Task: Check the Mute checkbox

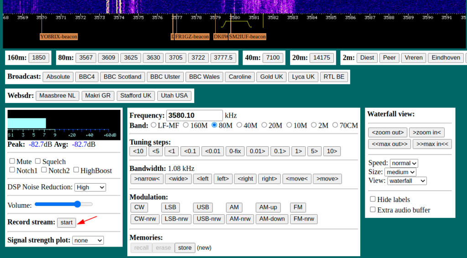Action: tap(12, 161)
